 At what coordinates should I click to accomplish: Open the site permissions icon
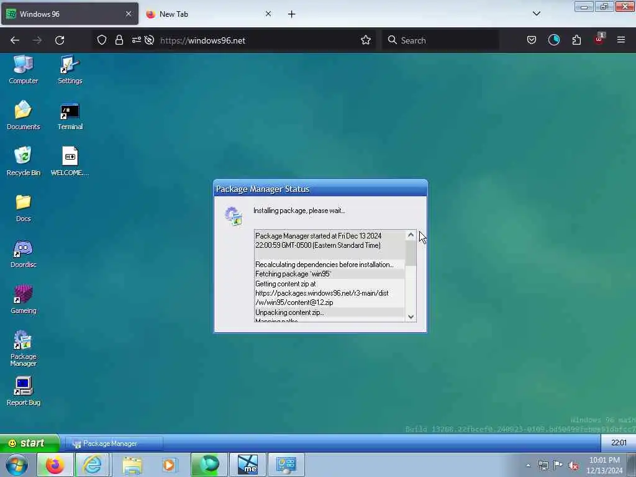(x=136, y=40)
